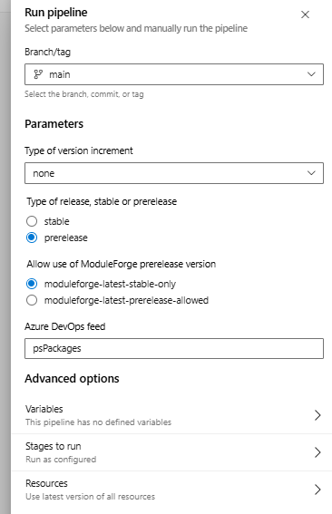The width and height of the screenshot is (332, 514).
Task: Select the prerelease radio button
Action: [32, 238]
